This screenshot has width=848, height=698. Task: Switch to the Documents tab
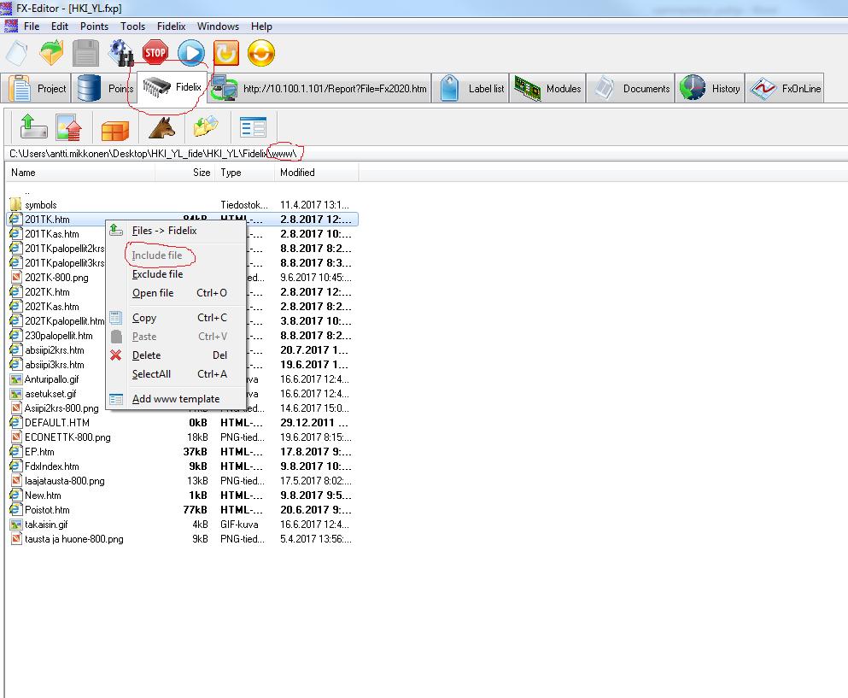[630, 88]
